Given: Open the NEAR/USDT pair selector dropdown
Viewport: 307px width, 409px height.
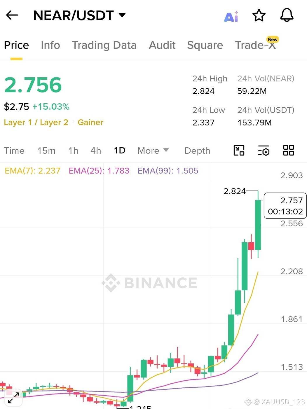Looking at the screenshot, I should [x=79, y=15].
